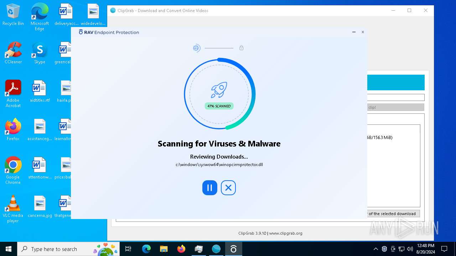
Task: Click the rocket icon in scan circle
Action: point(219,90)
